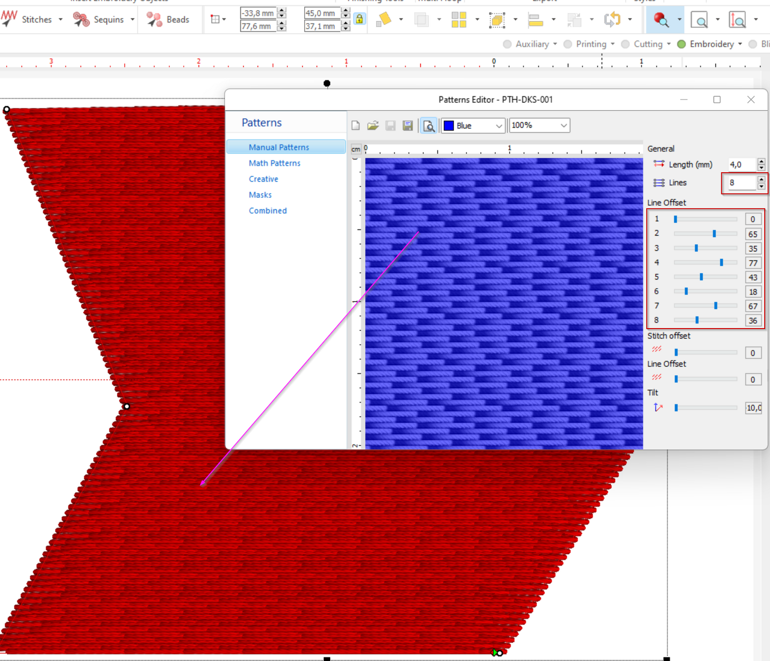Open the Creative patterns section
The image size is (770, 661).
click(x=263, y=178)
